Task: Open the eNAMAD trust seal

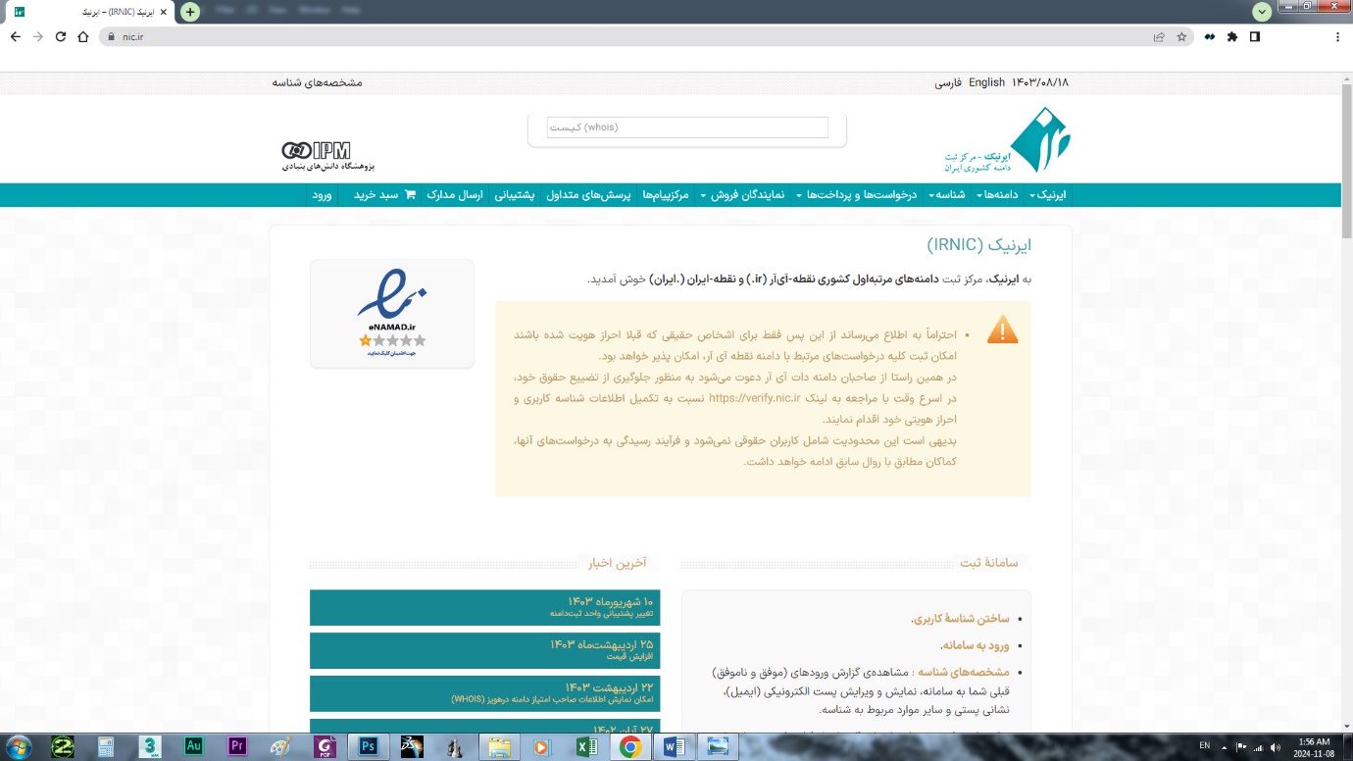Action: [x=392, y=313]
